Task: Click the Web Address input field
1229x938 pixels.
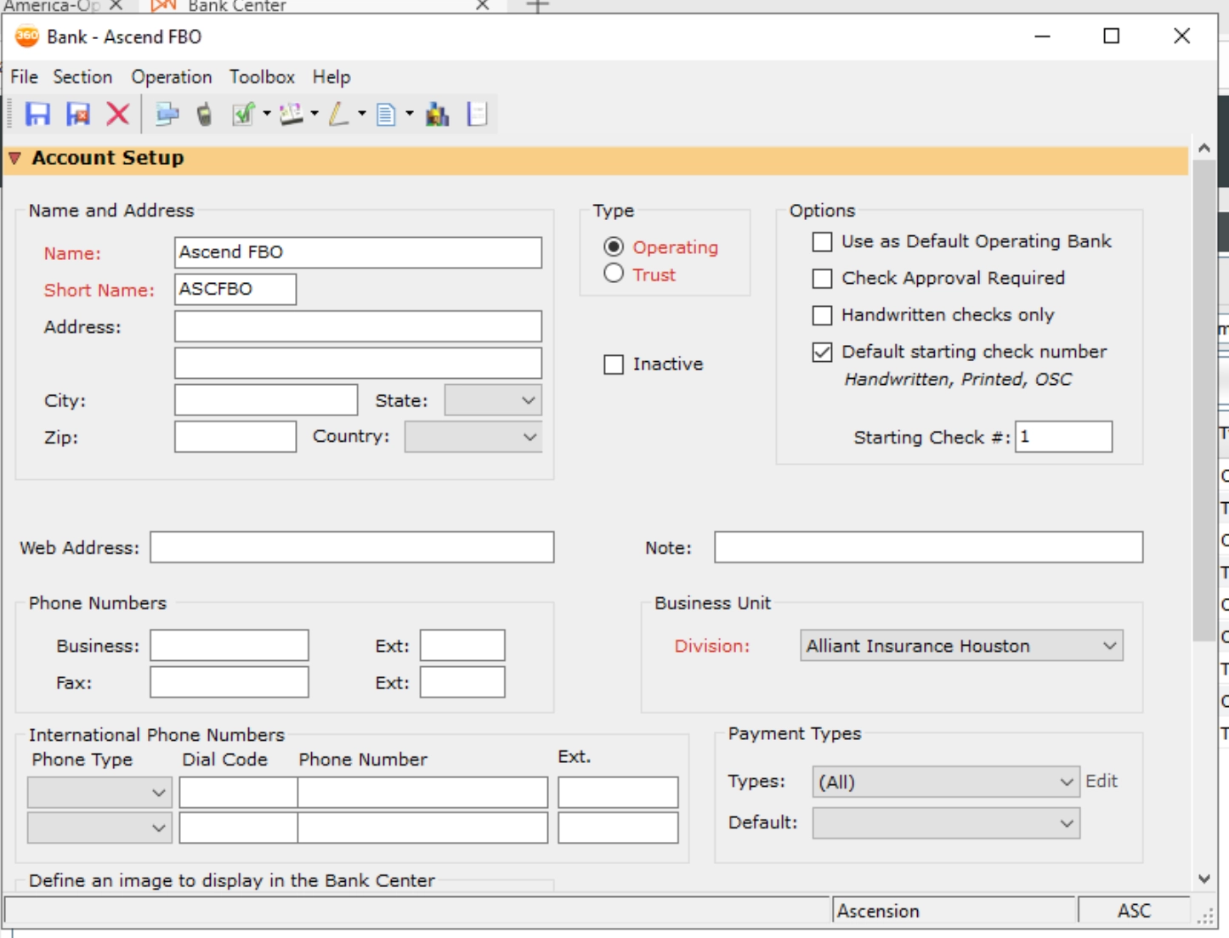Action: [352, 547]
